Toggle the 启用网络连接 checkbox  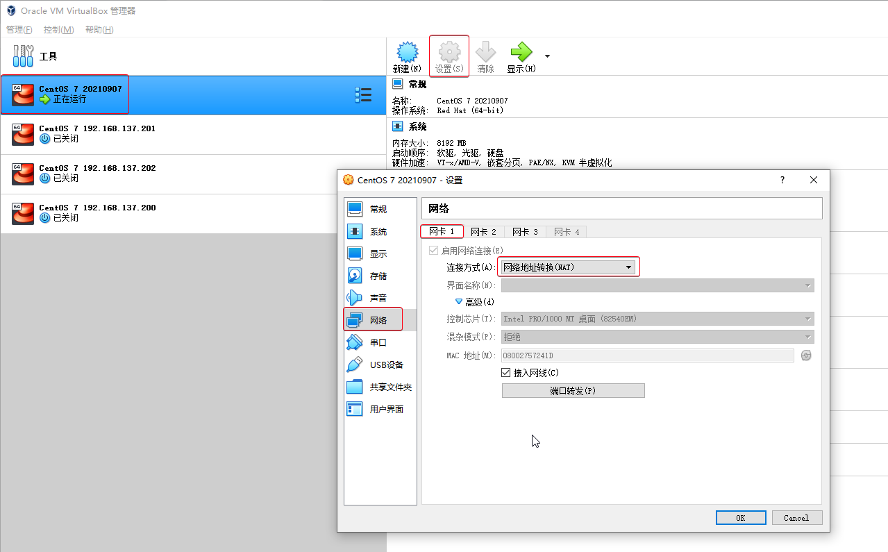[434, 251]
